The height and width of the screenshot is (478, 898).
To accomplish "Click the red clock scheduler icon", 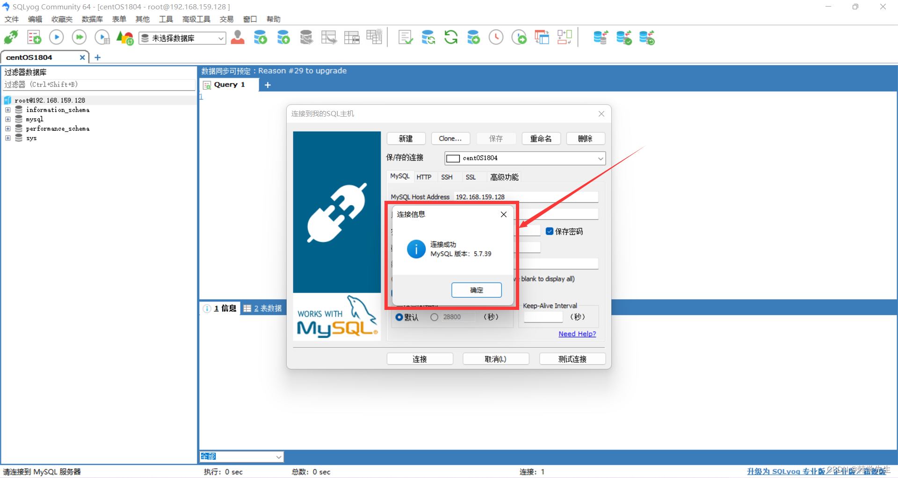I will [x=496, y=37].
